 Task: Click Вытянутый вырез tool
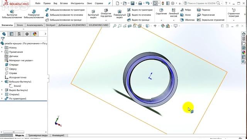pos(93,14)
